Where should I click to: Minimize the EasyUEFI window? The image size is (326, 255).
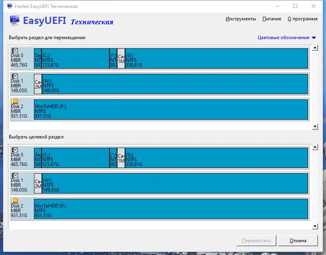point(277,6)
